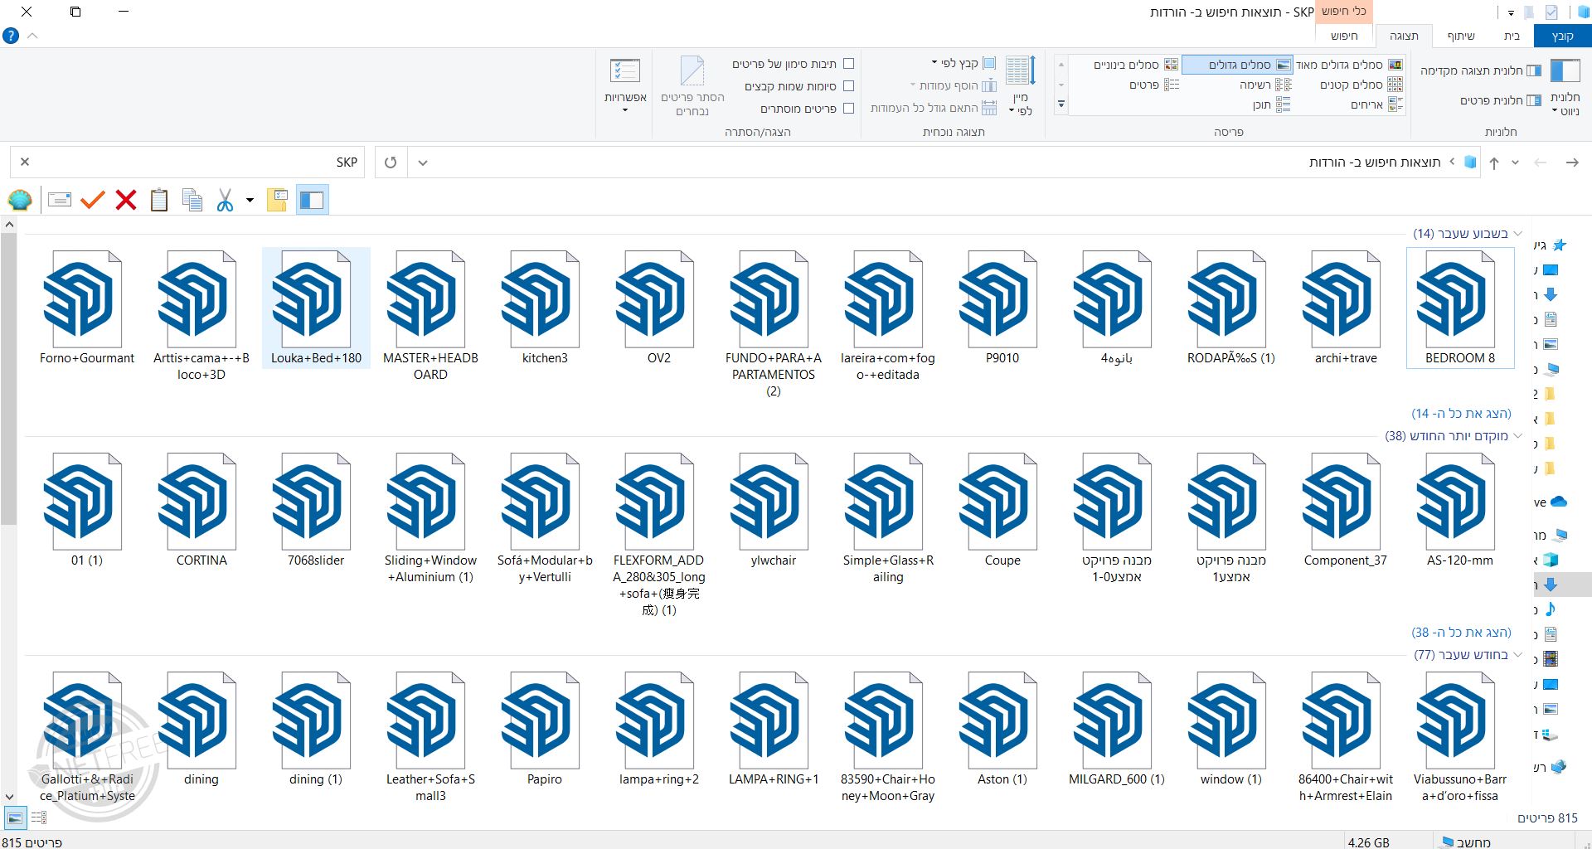Enable תיבות סימון של פריטים checkbox
1592x849 pixels.
tap(848, 64)
